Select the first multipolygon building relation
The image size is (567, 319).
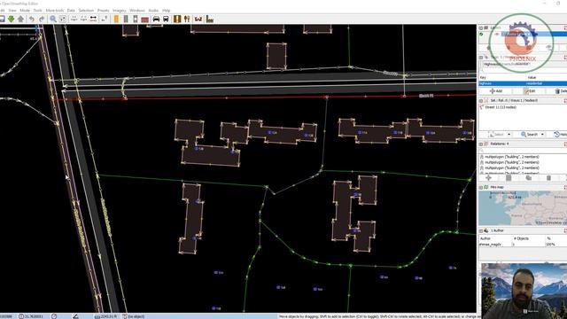(x=512, y=157)
